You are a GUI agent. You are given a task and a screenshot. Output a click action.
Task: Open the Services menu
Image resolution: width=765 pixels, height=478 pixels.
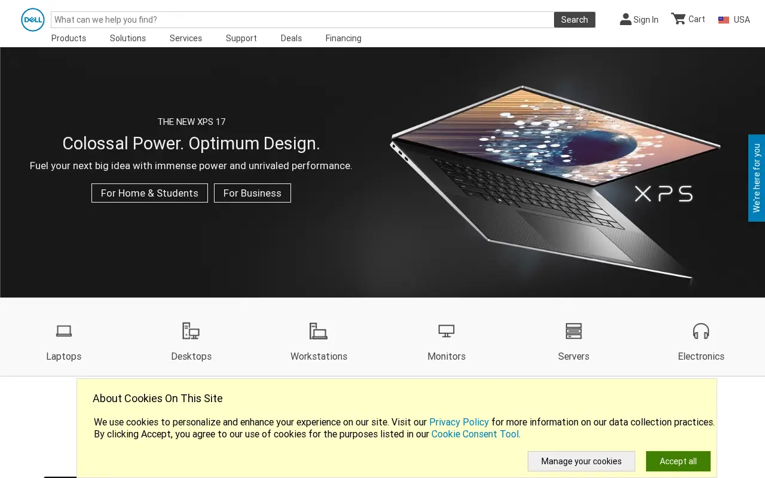tap(186, 38)
